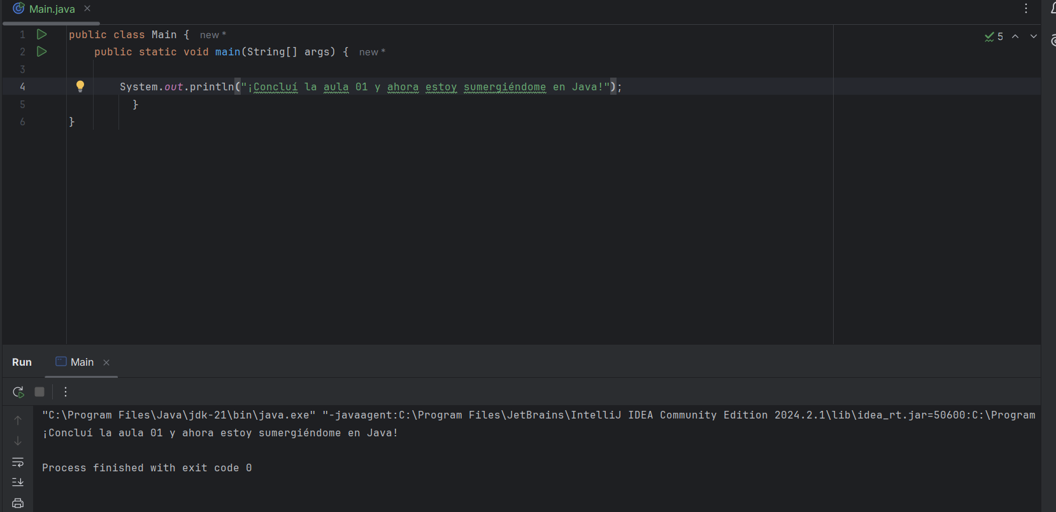Viewport: 1056px width, 512px height.
Task: Open the yellow light bulb quick-fix
Action: (x=80, y=86)
